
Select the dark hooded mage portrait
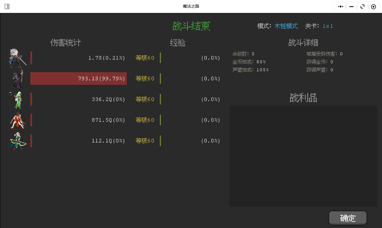coord(17,79)
